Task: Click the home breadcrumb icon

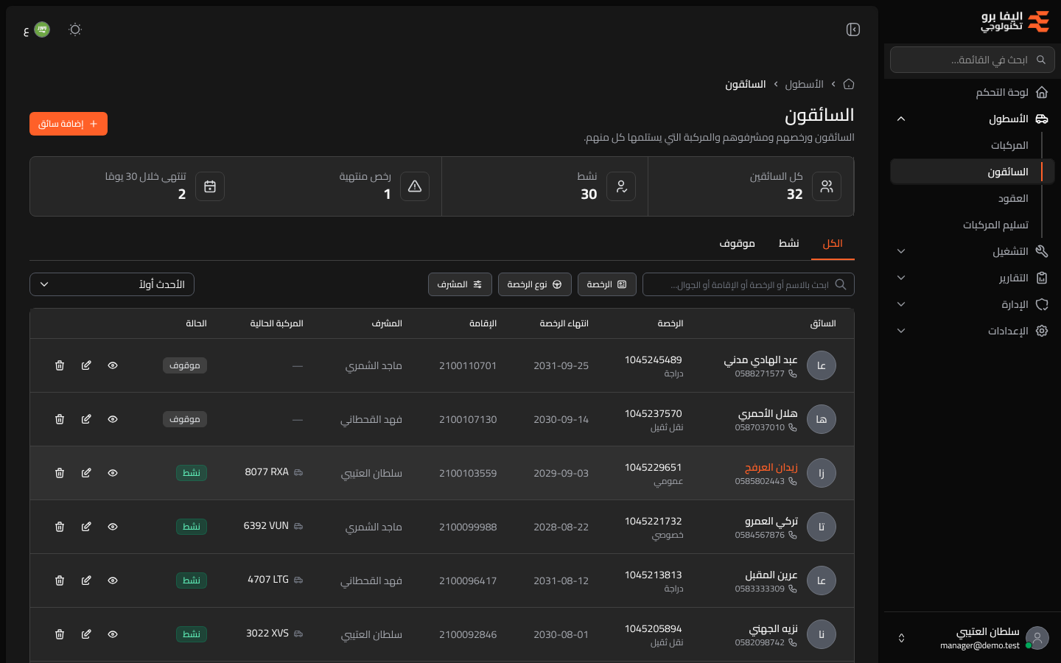Action: click(x=849, y=84)
